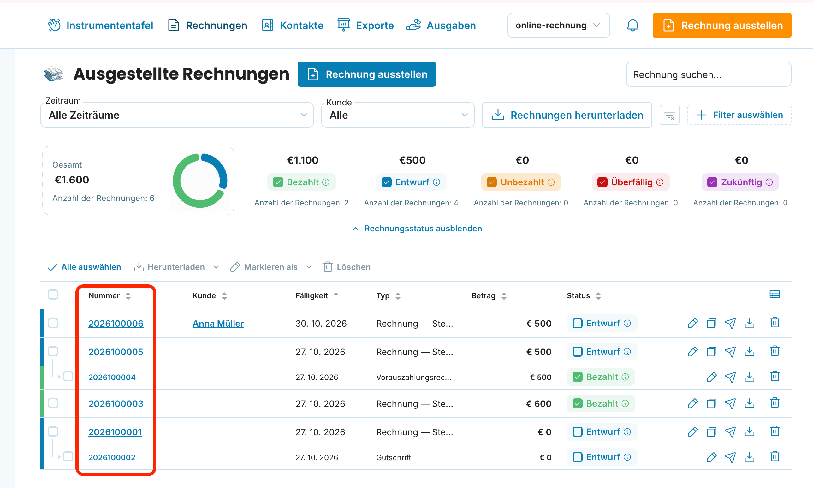Download invoice 2026100005
The height and width of the screenshot is (488, 813).
[749, 352]
